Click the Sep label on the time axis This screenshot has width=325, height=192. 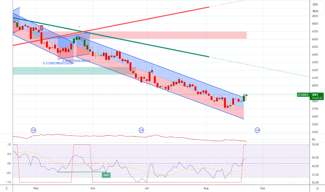pos(263,188)
